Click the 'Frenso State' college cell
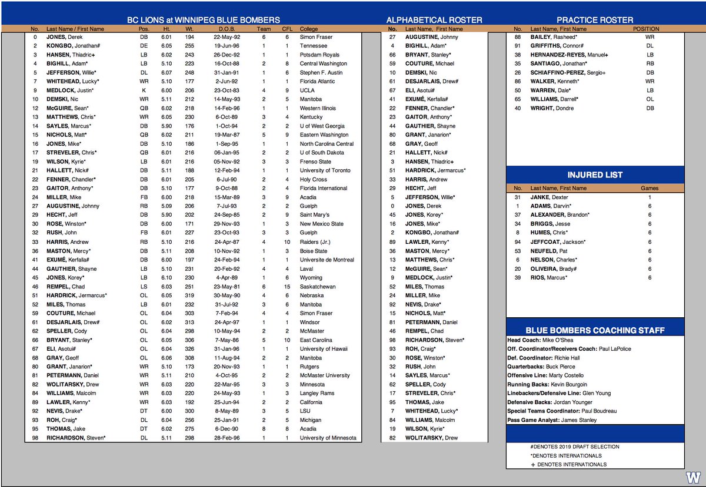The image size is (706, 487). [315, 162]
